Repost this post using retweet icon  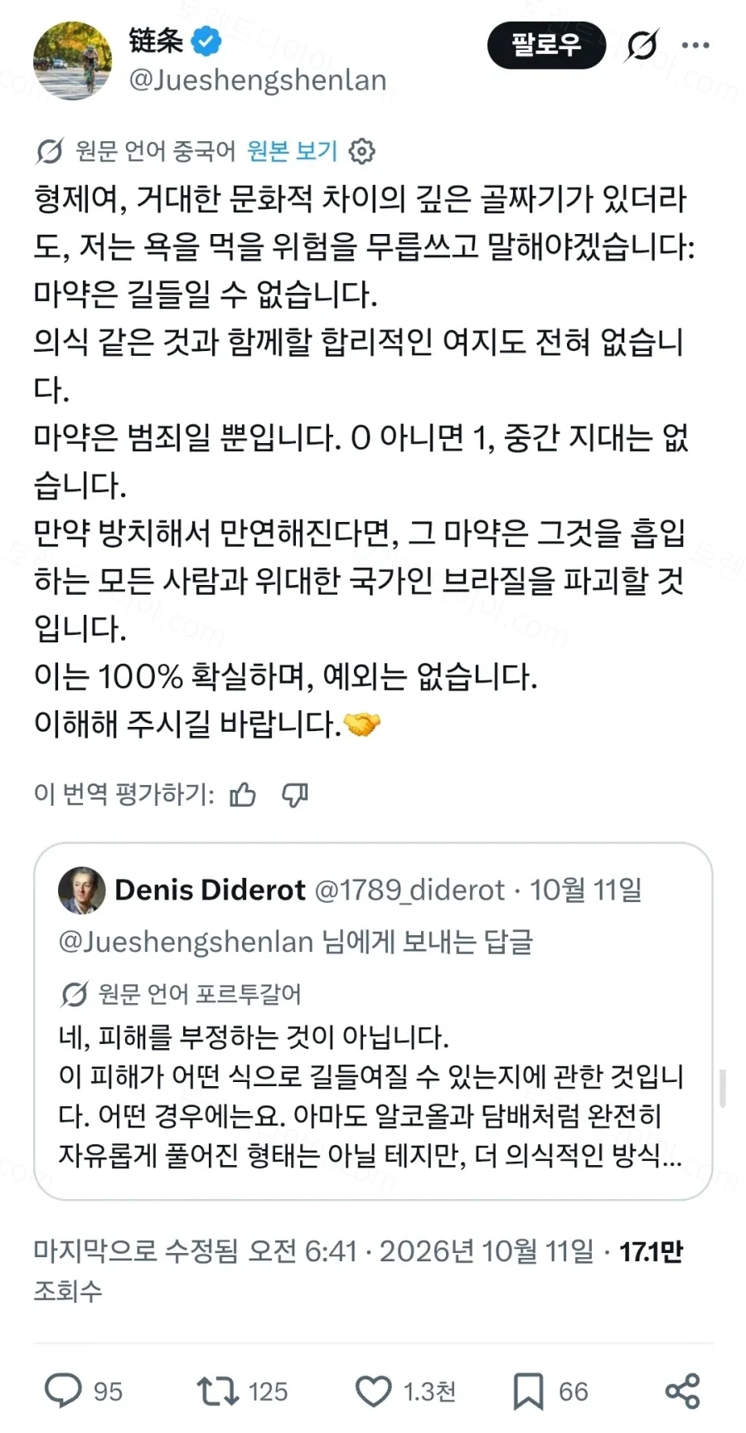pyautogui.click(x=217, y=1391)
